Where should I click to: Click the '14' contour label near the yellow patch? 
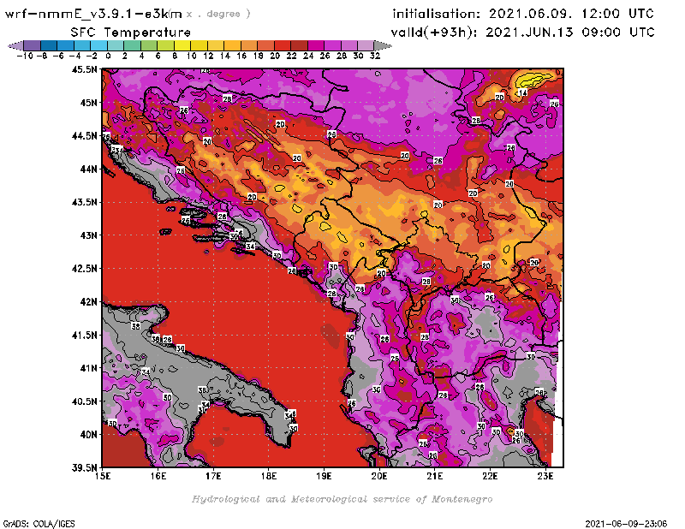(x=523, y=92)
